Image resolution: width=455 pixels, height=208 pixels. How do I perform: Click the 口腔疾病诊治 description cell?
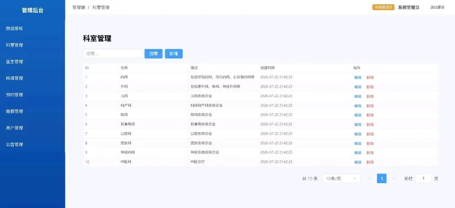tap(201, 133)
